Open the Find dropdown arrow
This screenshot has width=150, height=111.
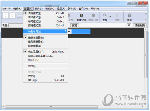[x=110, y=17]
